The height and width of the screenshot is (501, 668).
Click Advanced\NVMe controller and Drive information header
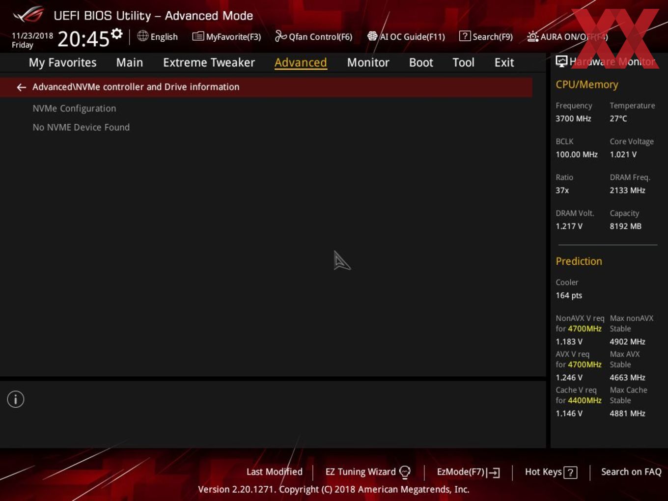266,87
